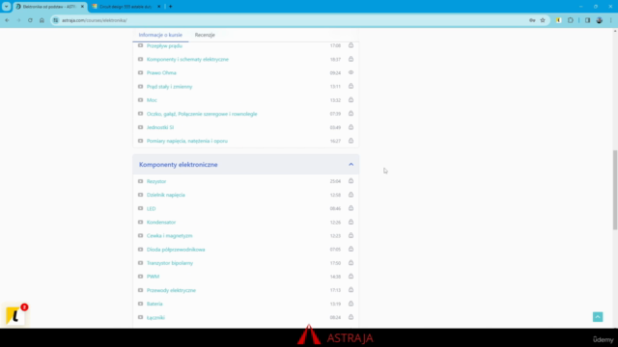
Task: Click the video icon beside Rezystor
Action: [140, 181]
